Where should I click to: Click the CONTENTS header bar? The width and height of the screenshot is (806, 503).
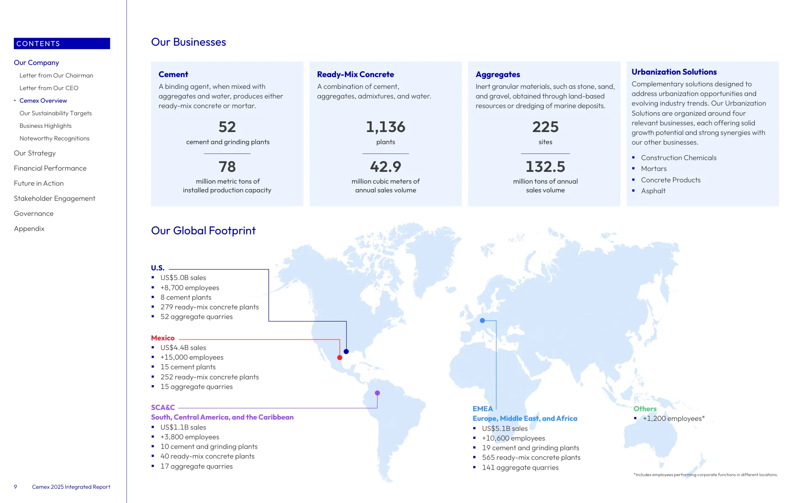62,44
